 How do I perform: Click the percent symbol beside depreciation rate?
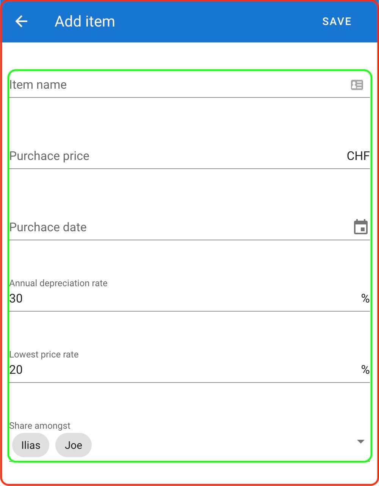pyautogui.click(x=365, y=299)
